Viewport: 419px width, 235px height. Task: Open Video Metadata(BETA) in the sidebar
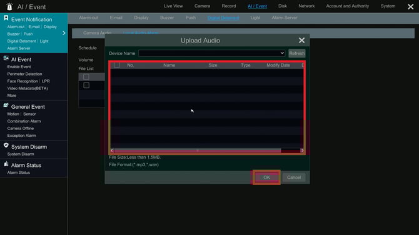(x=28, y=88)
